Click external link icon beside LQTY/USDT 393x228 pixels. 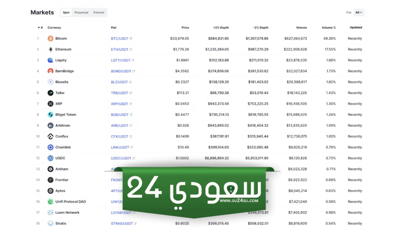coord(133,60)
